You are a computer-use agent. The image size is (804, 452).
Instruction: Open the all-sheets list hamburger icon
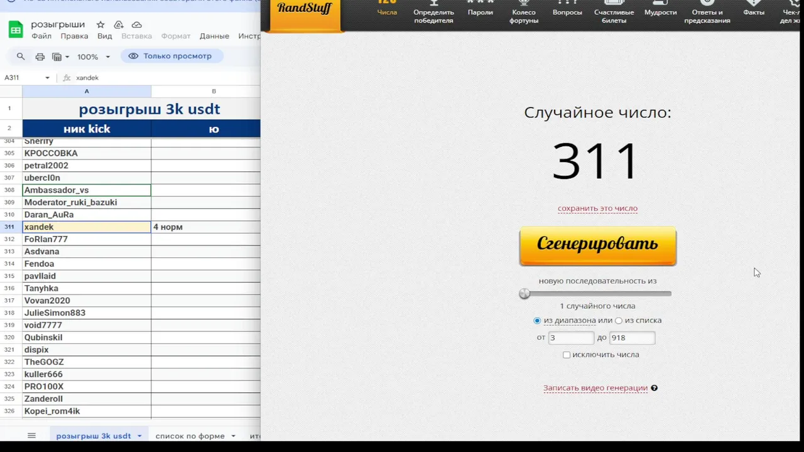point(31,436)
